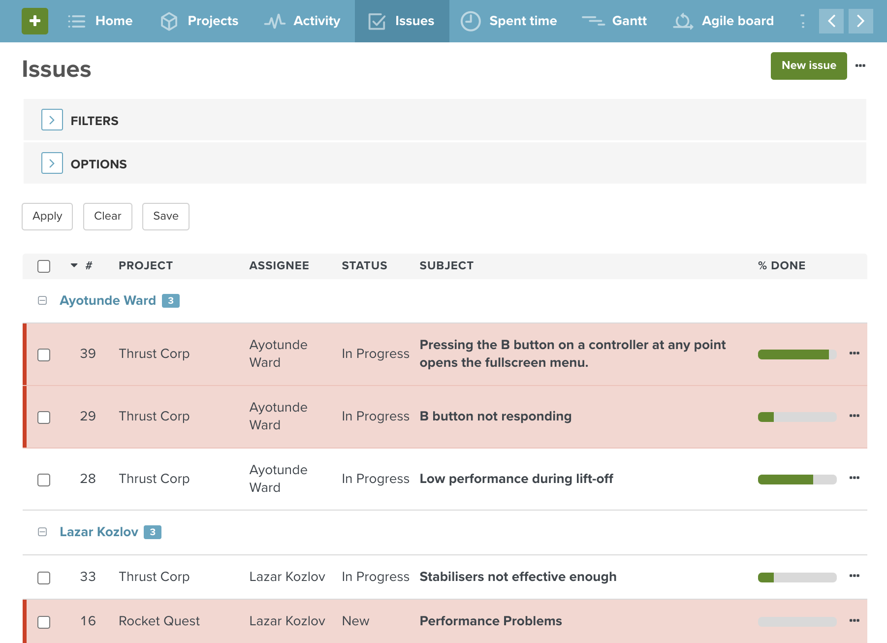Open the Lazar Kozlov group link
The width and height of the screenshot is (887, 643).
click(x=99, y=532)
